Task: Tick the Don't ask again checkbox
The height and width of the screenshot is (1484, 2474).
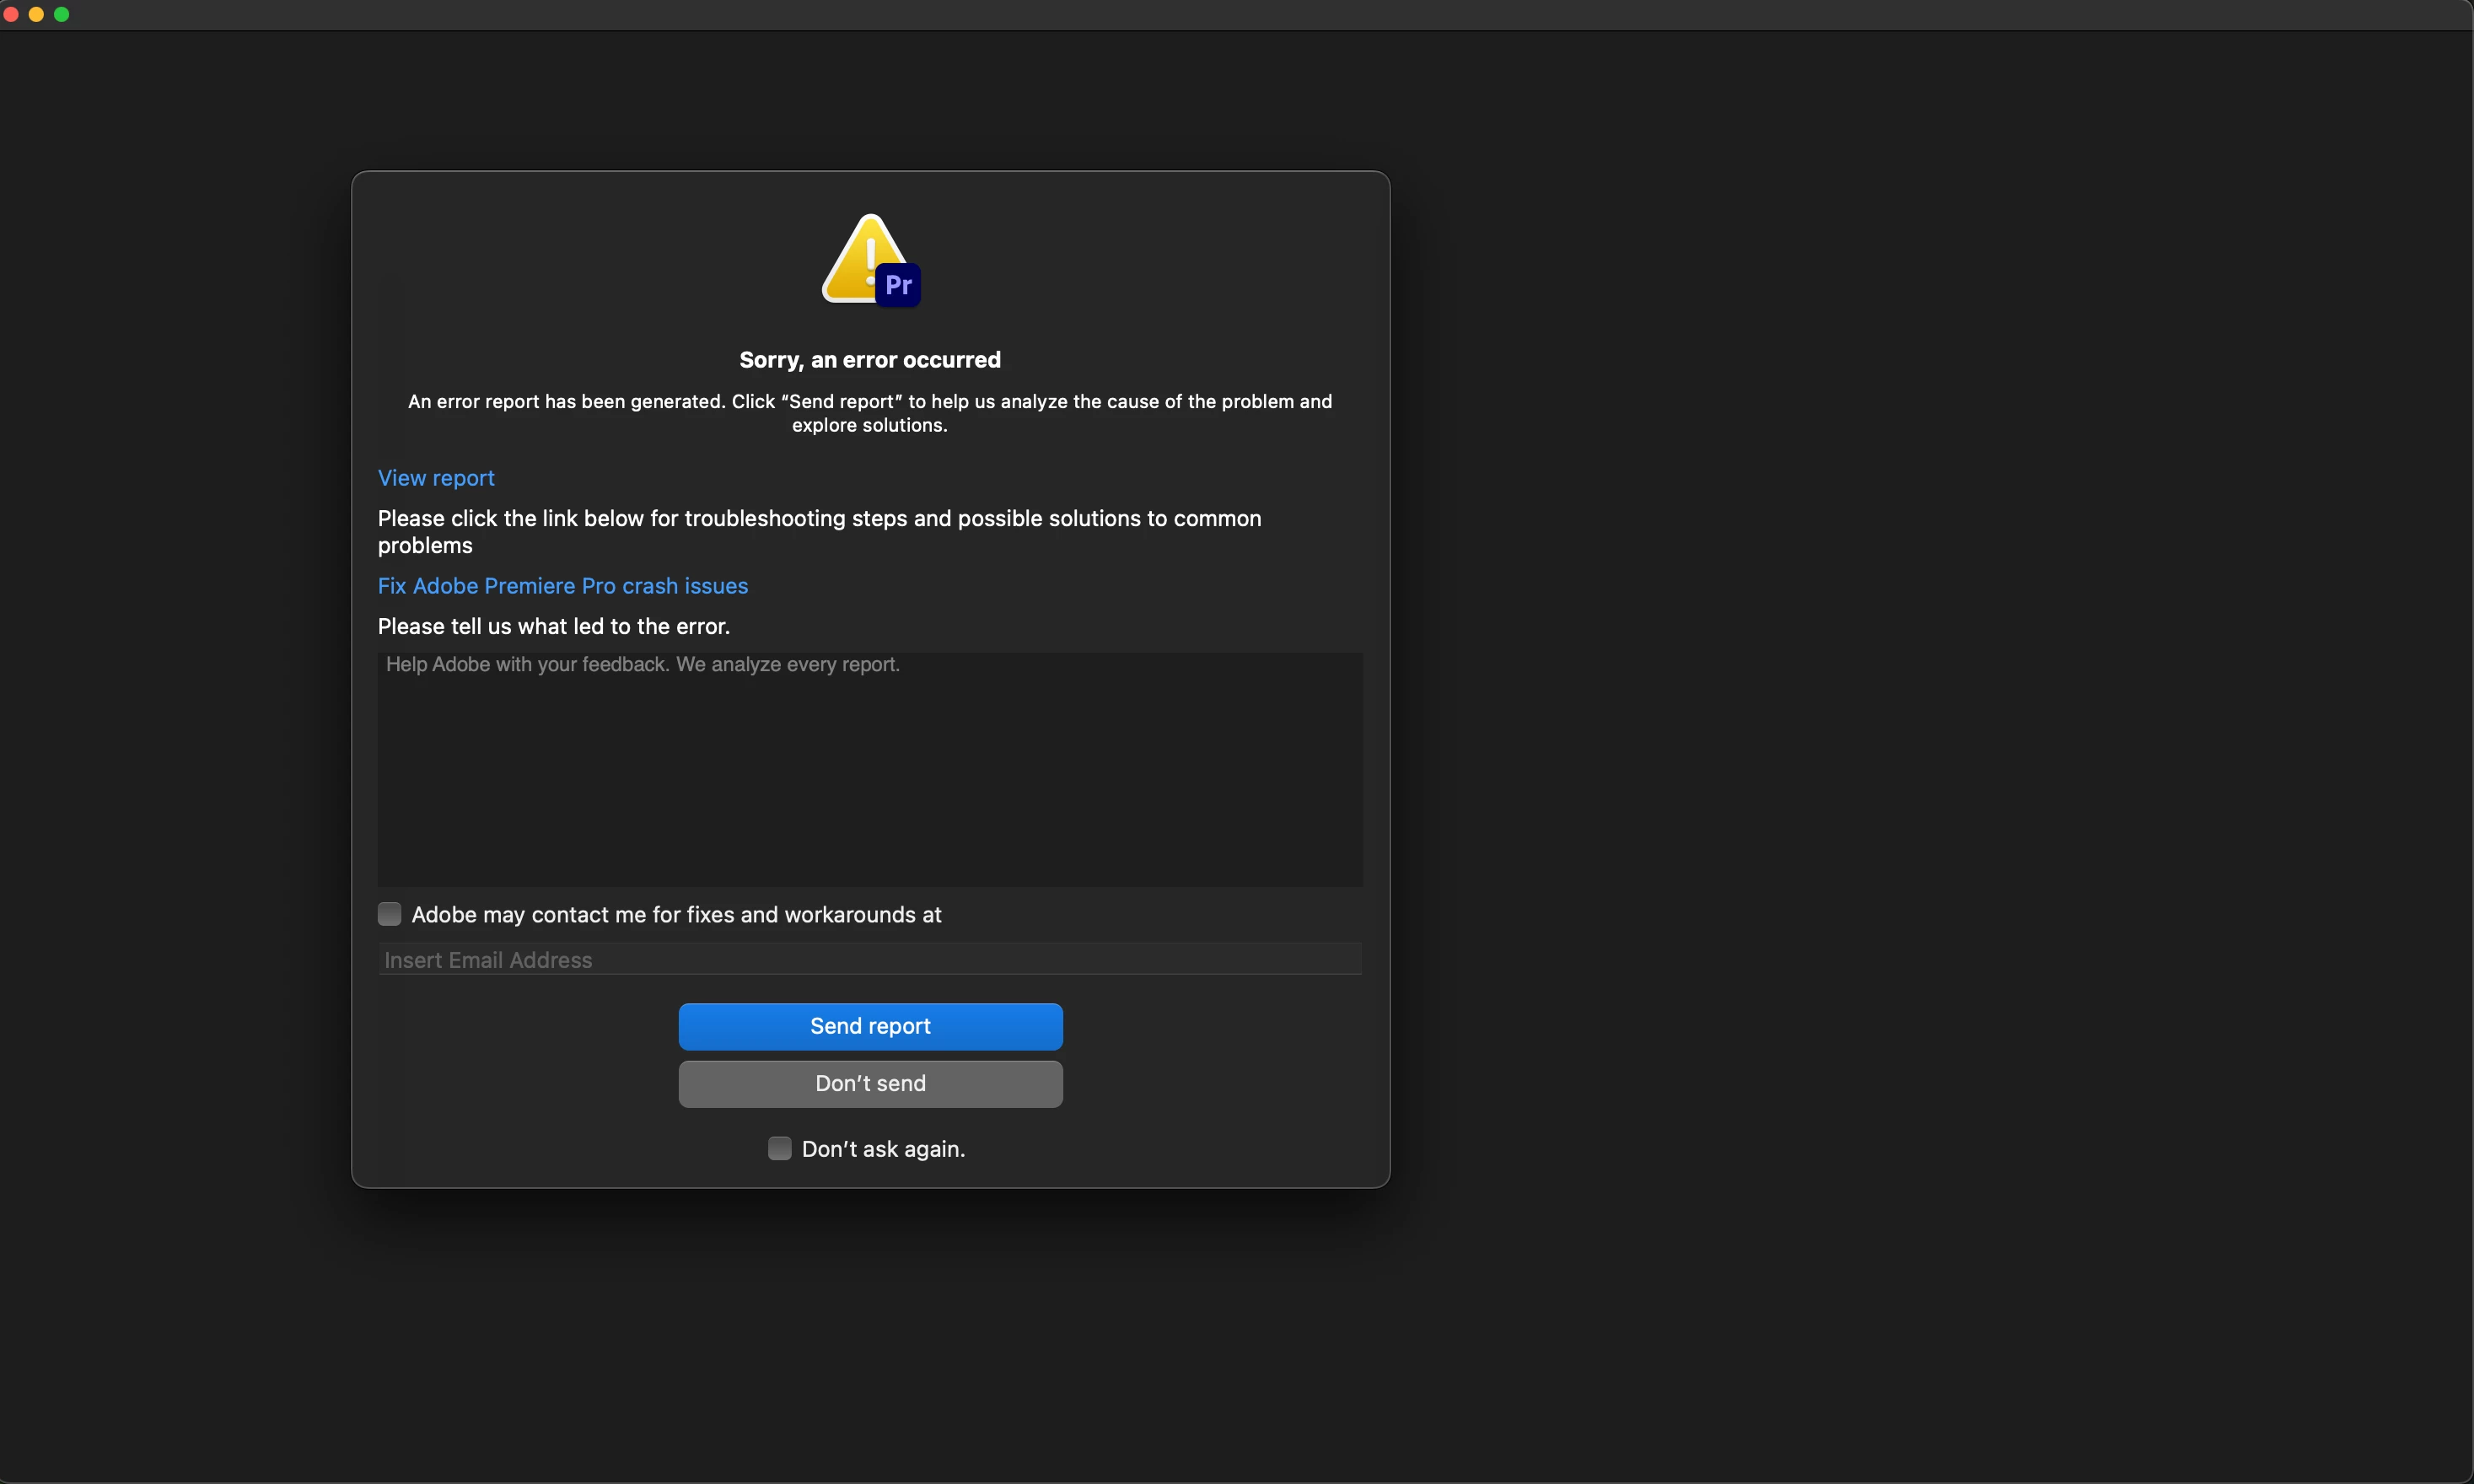Action: coord(779,1148)
